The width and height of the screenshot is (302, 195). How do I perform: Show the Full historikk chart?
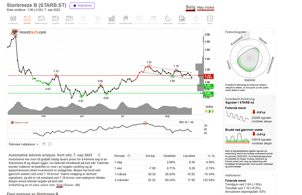tap(69, 20)
